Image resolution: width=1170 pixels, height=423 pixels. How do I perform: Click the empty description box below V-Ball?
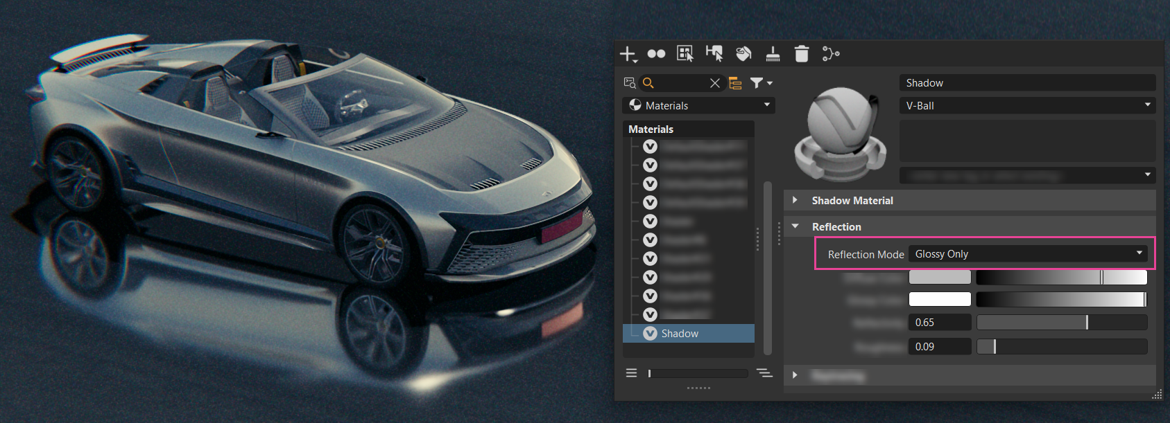pyautogui.click(x=1027, y=141)
